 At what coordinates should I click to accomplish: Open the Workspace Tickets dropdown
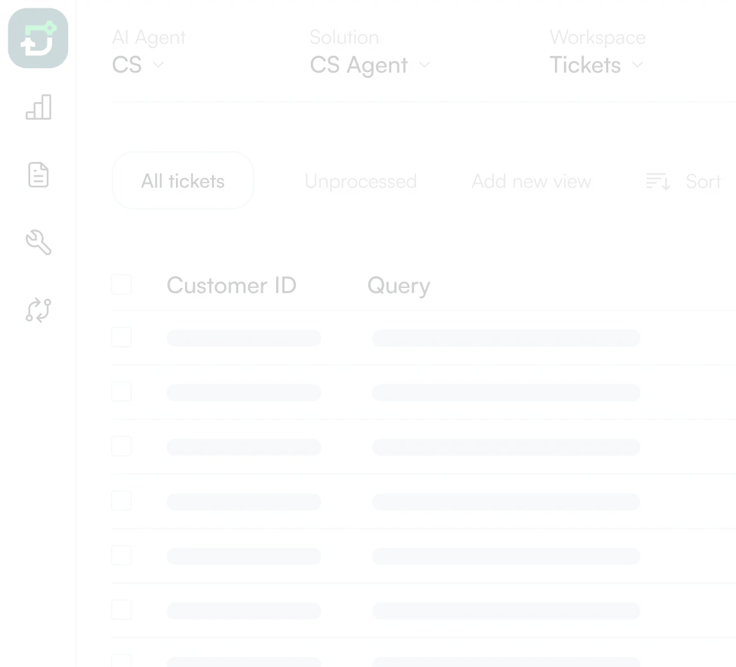(x=596, y=64)
